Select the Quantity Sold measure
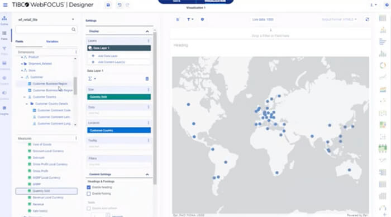The width and height of the screenshot is (391, 217). [x=46, y=191]
